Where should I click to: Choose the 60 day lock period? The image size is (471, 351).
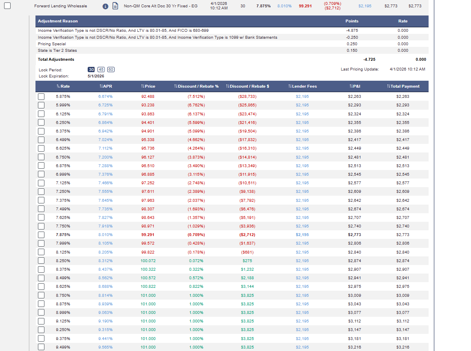(111, 70)
